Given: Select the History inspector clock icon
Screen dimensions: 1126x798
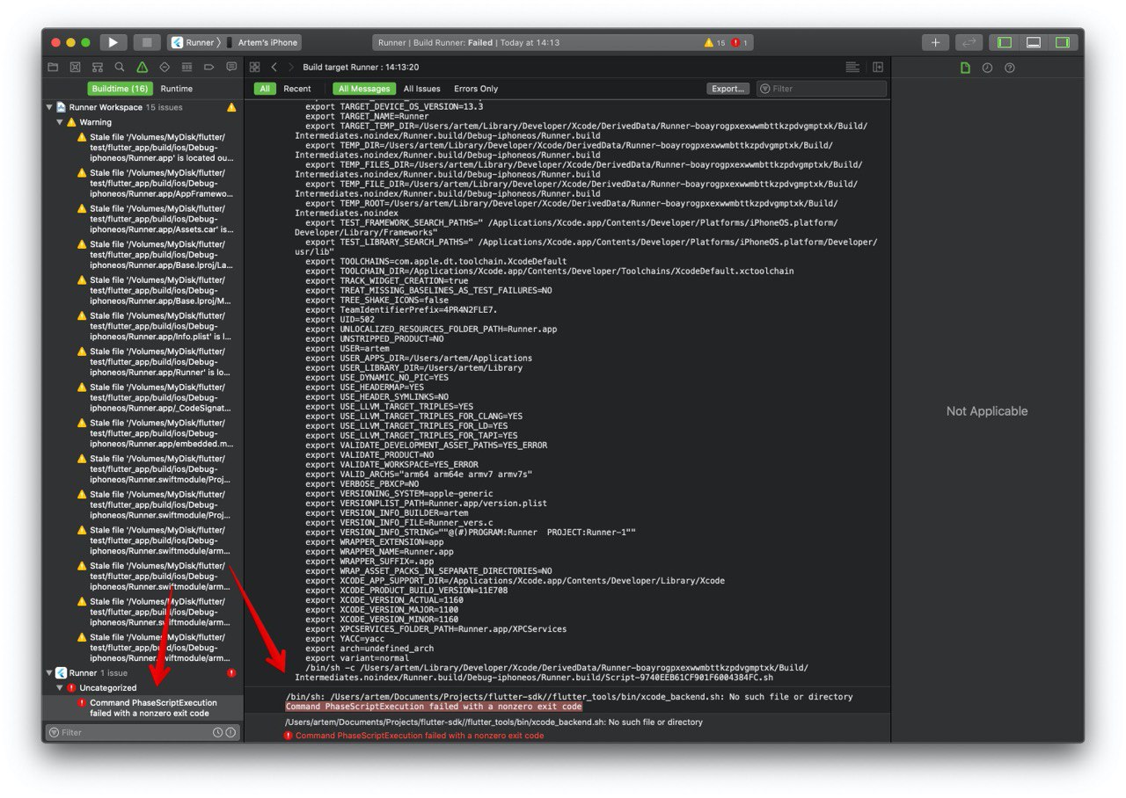Looking at the screenshot, I should [x=987, y=68].
